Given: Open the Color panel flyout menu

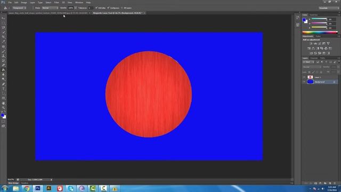Looking at the screenshot, I should click(x=339, y=15).
